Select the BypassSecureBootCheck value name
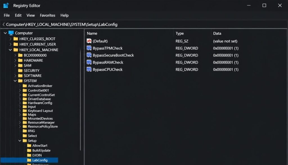The width and height of the screenshot is (288, 165). (x=113, y=55)
